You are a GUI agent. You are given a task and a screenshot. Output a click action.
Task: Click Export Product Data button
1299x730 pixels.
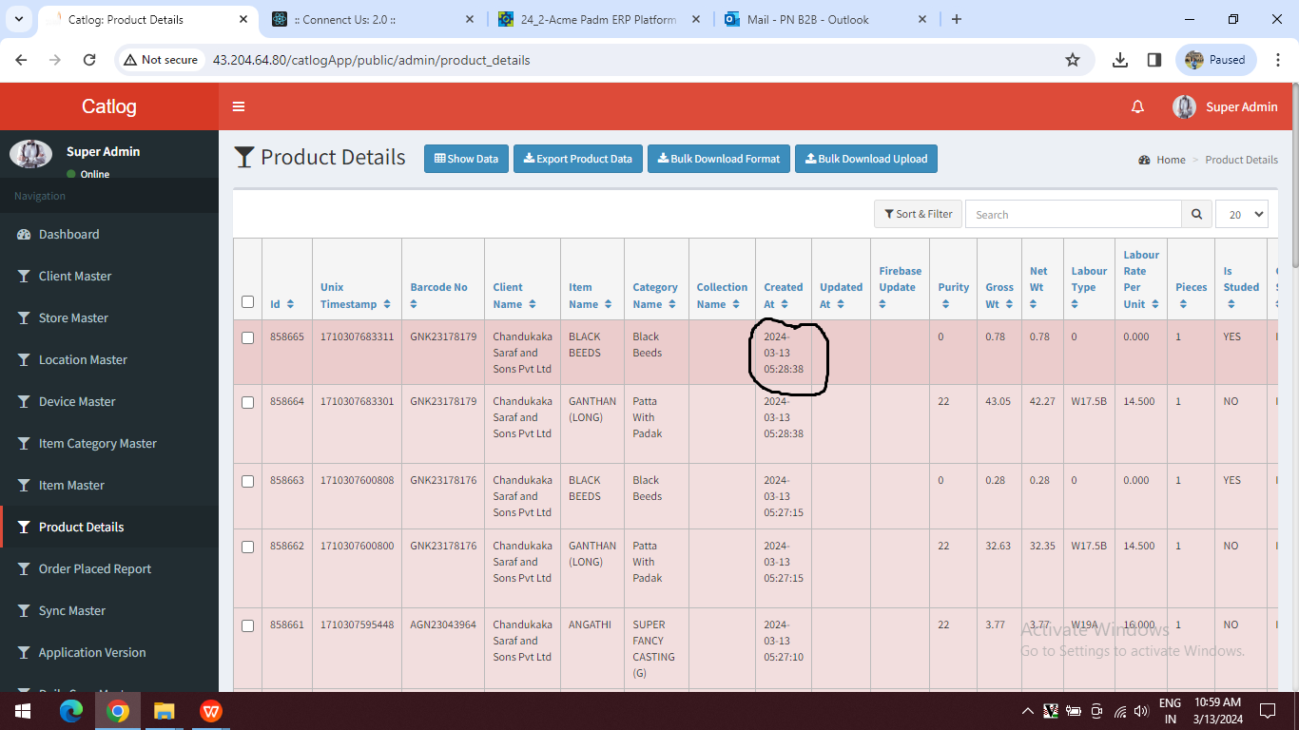tap(578, 159)
